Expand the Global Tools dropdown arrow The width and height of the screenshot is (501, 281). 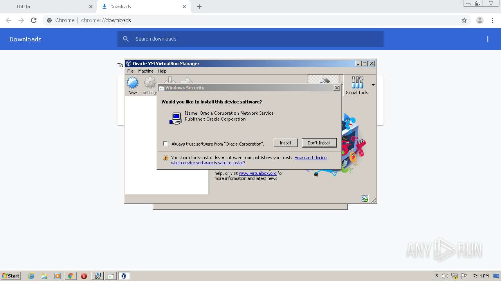click(x=373, y=85)
